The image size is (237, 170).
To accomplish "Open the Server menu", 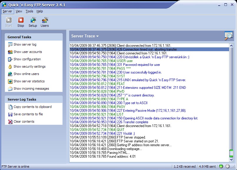I will (x=7, y=11).
